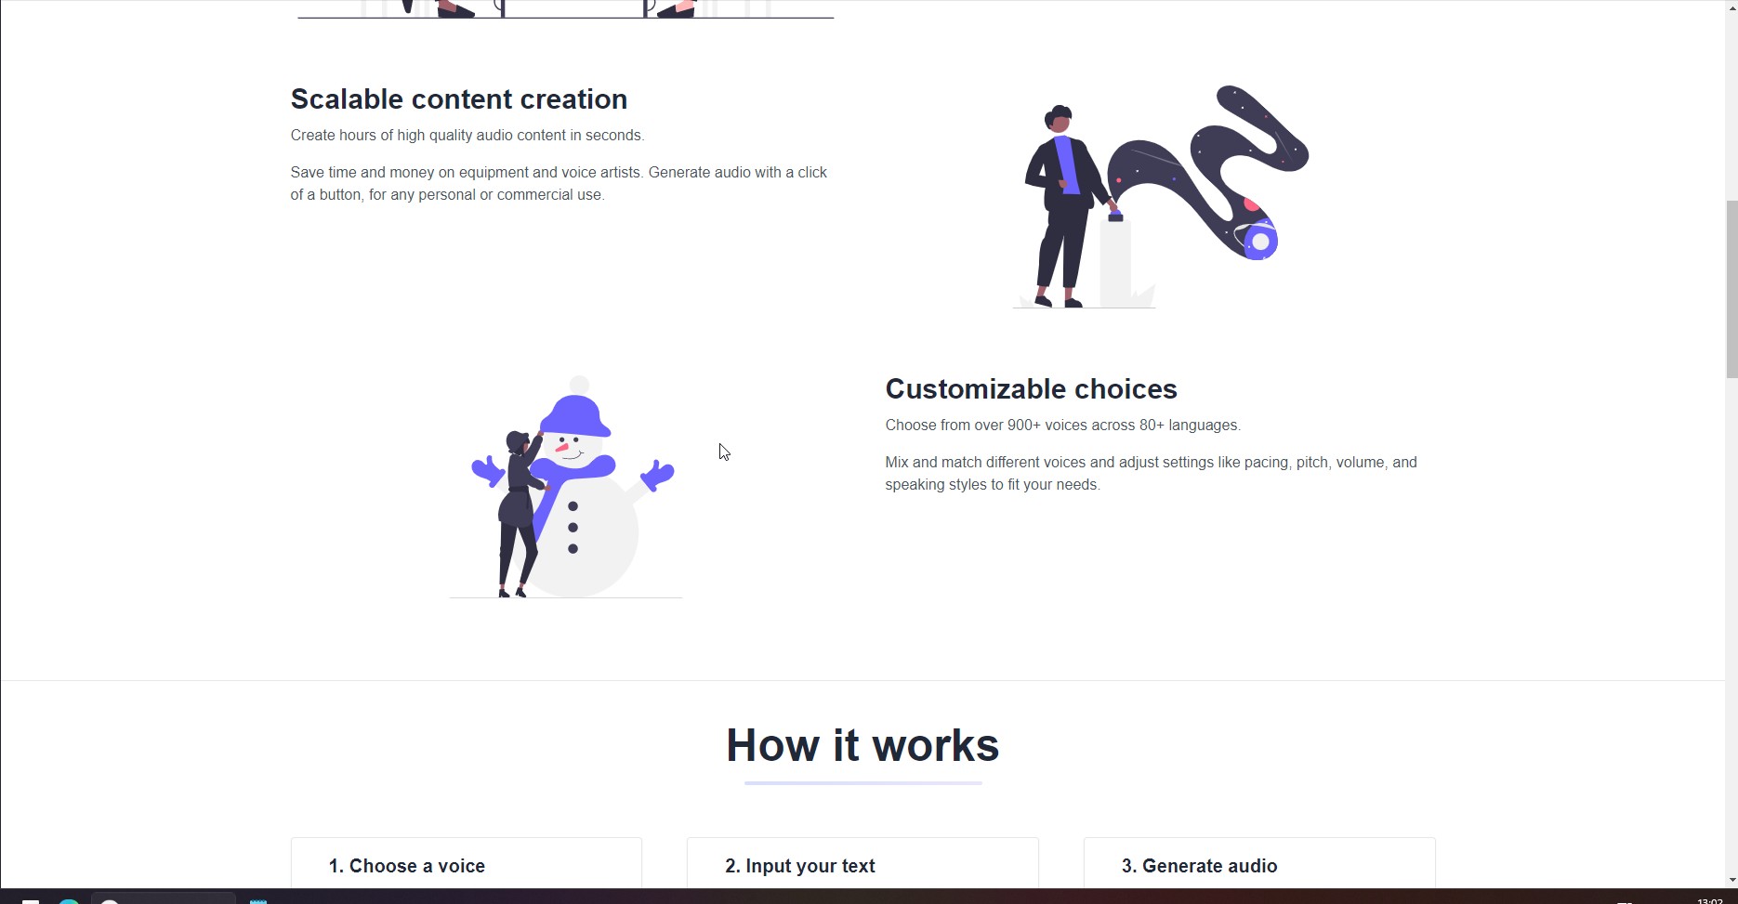Image resolution: width=1738 pixels, height=904 pixels.
Task: Click the vertical scrollbar thumb
Action: pyautogui.click(x=1731, y=289)
